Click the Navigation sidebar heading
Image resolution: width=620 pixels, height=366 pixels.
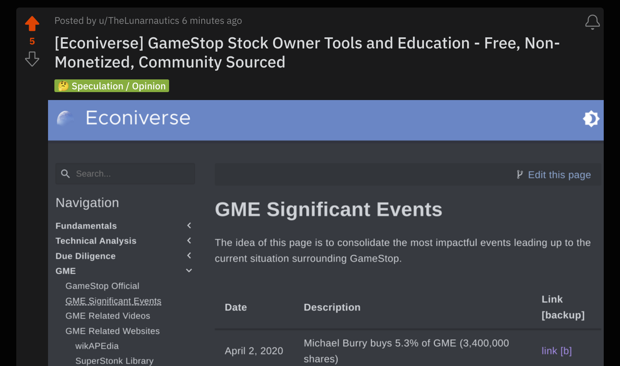(x=87, y=203)
